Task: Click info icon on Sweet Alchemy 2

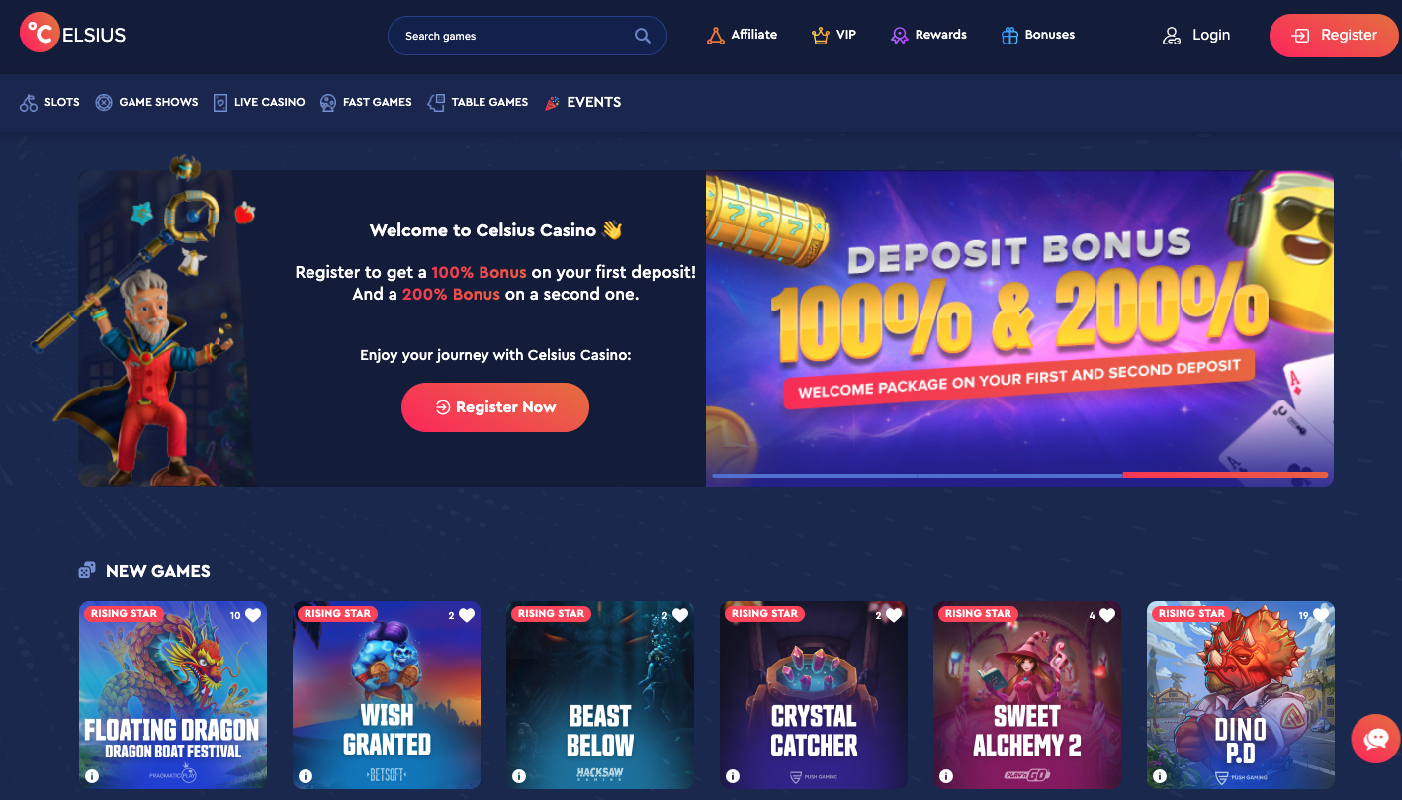Action: click(x=946, y=776)
